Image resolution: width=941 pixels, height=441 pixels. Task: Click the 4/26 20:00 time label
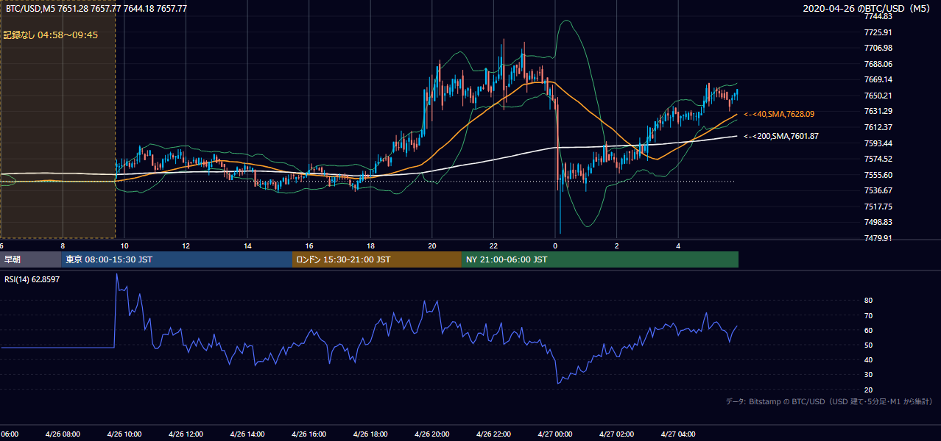432,434
